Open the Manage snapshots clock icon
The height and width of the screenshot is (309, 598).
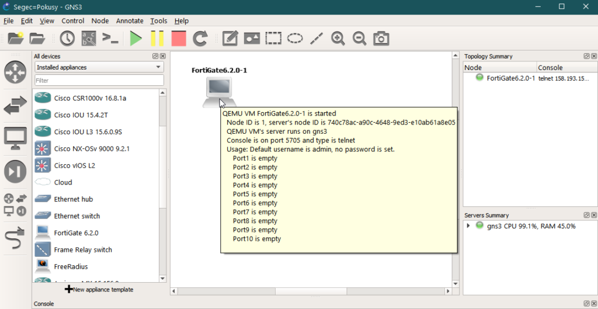pos(68,39)
